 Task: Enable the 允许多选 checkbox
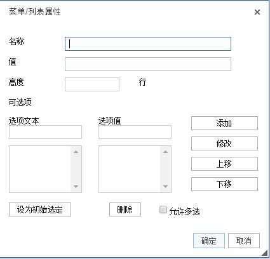click(163, 209)
